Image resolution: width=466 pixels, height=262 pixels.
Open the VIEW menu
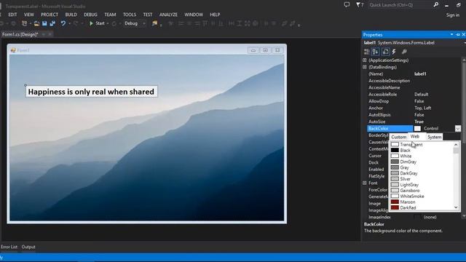(x=29, y=15)
